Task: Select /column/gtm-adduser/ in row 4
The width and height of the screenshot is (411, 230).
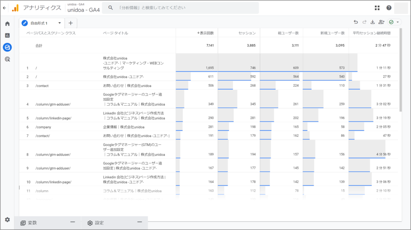Action: coord(53,104)
